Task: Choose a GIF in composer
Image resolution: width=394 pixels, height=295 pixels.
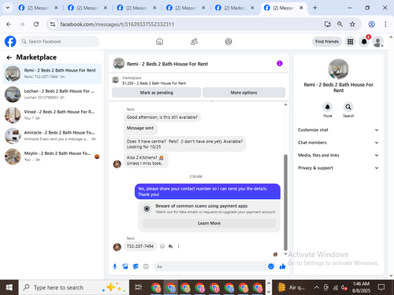Action: [x=146, y=267]
